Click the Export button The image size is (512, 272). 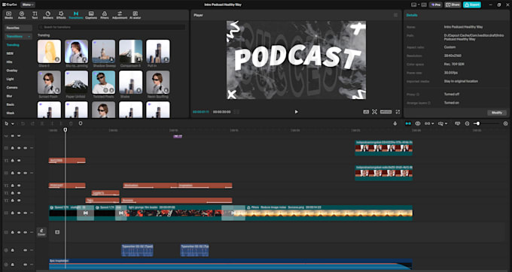[x=472, y=5]
